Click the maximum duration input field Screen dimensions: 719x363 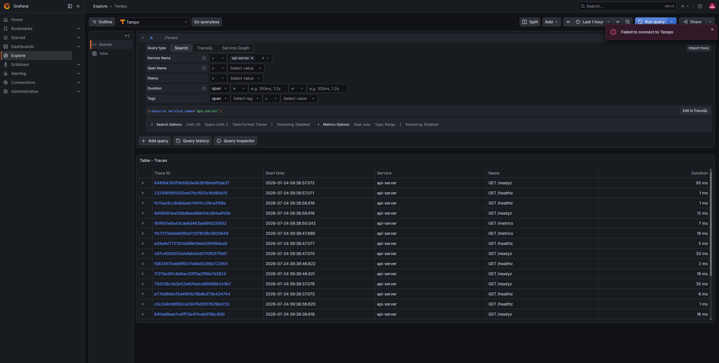pyautogui.click(x=327, y=88)
